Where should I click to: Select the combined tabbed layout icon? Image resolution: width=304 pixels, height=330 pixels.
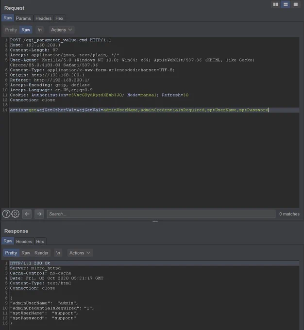point(296,4)
